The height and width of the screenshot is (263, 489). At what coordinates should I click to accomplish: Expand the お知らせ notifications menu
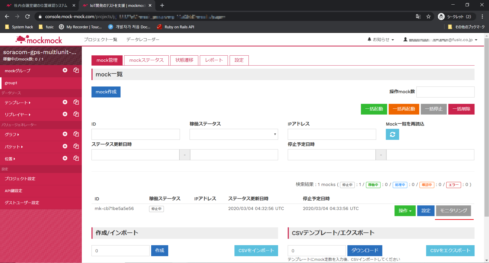tap(381, 40)
